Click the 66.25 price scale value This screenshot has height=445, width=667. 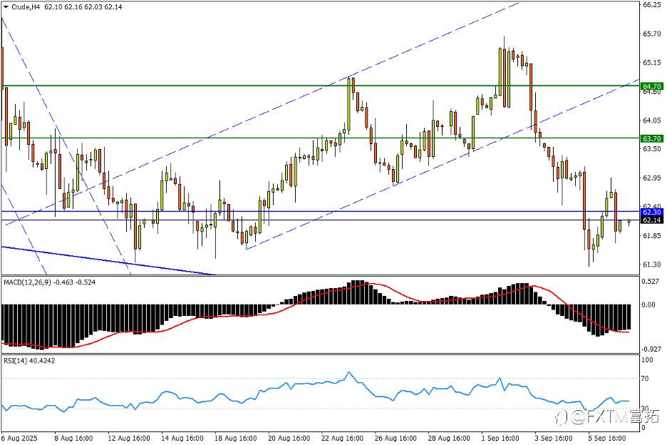click(652, 5)
